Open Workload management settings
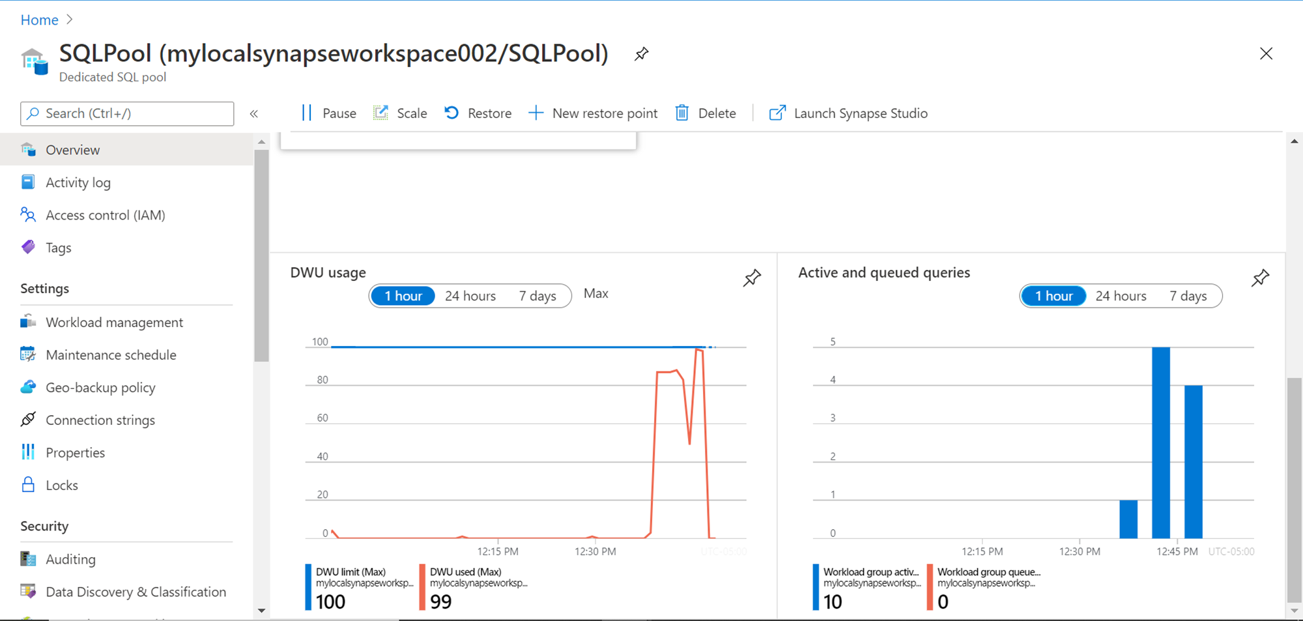 [114, 323]
